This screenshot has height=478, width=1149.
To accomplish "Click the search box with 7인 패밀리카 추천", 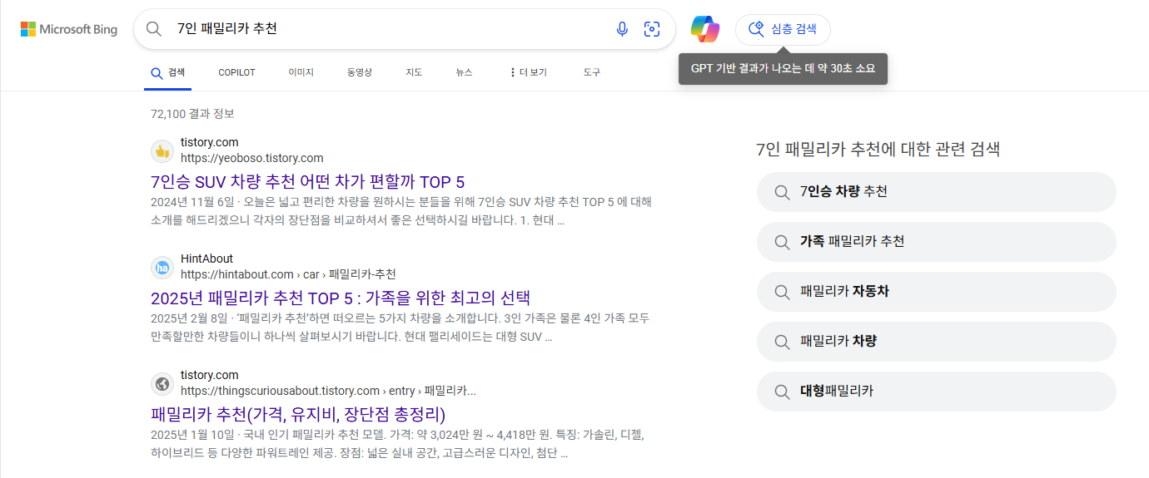I will pos(404,29).
